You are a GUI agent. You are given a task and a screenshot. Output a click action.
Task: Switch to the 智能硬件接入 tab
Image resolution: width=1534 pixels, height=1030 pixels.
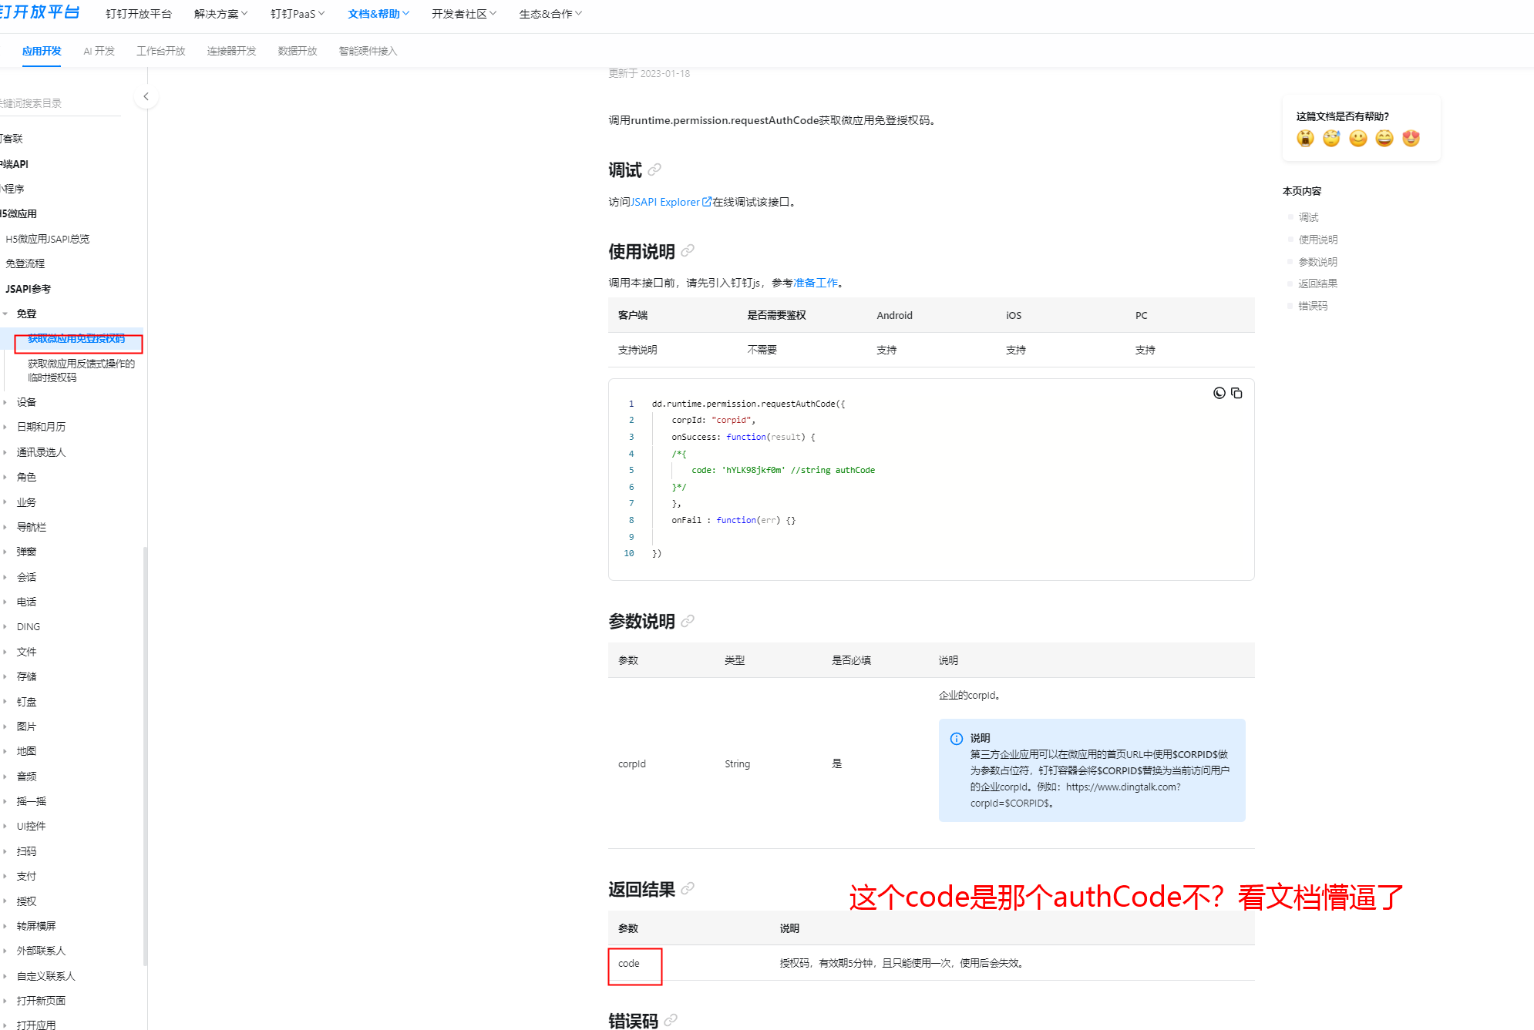tap(368, 51)
